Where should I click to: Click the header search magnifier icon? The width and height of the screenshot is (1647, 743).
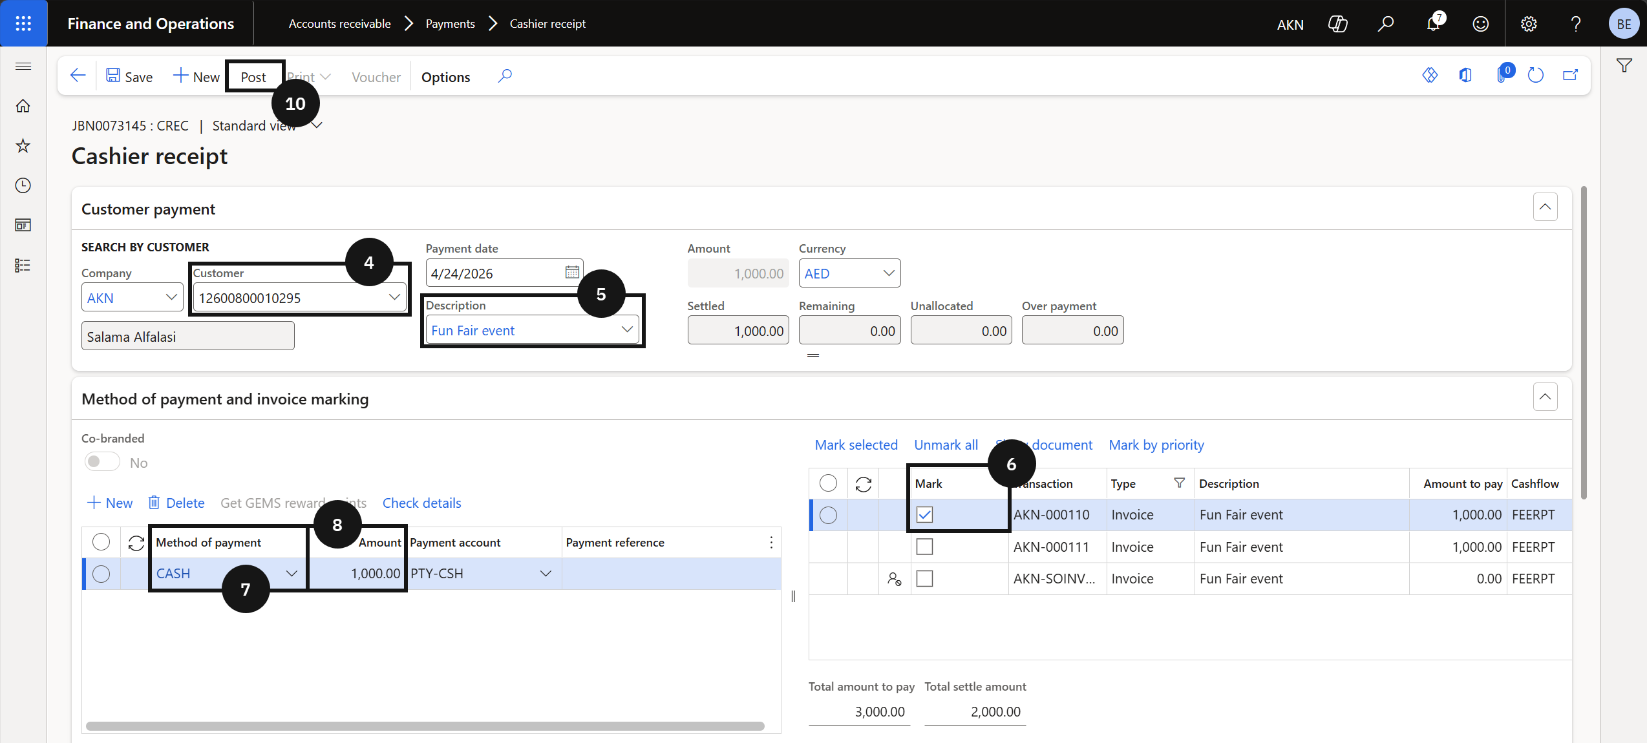(1385, 24)
